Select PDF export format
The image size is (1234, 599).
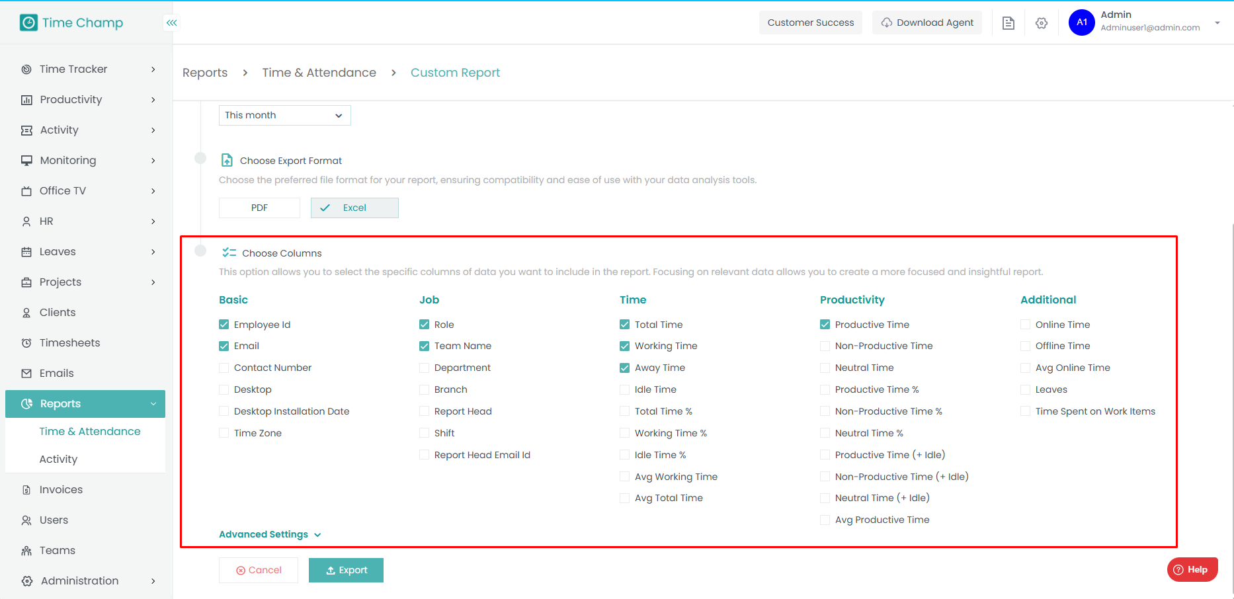pos(259,208)
